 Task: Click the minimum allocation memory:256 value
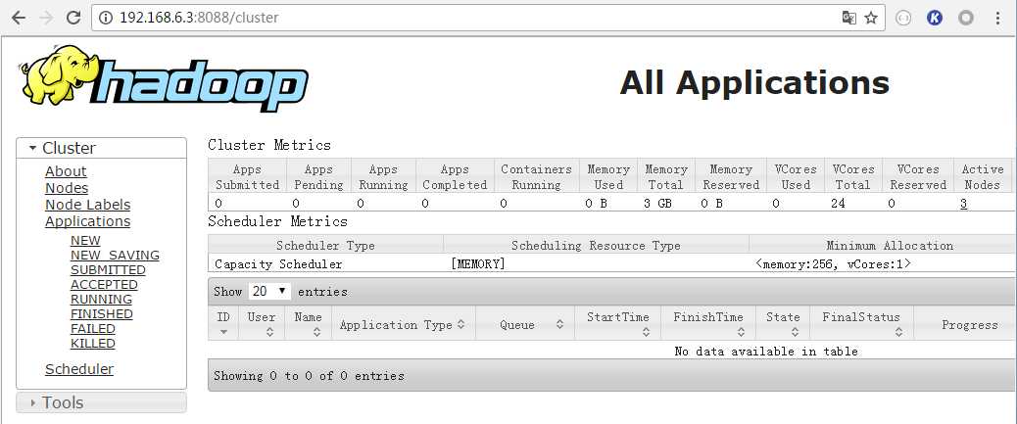[833, 264]
